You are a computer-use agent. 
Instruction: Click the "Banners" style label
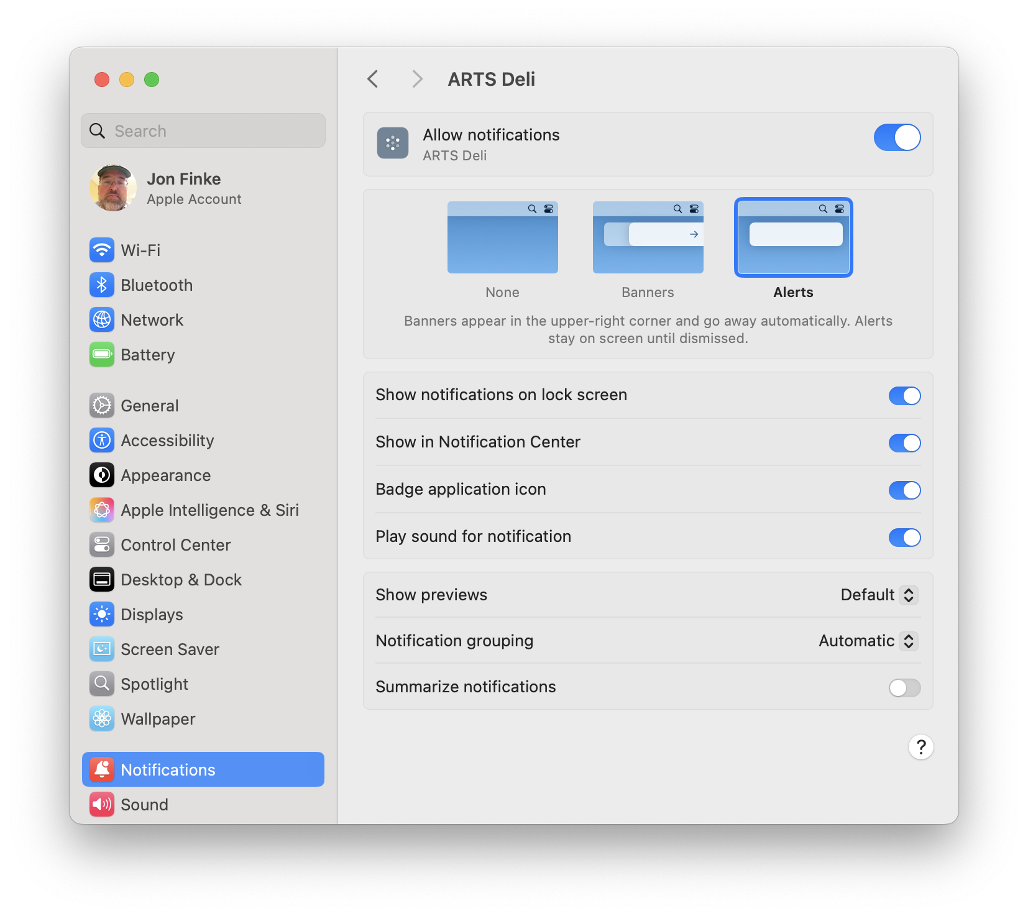(648, 293)
